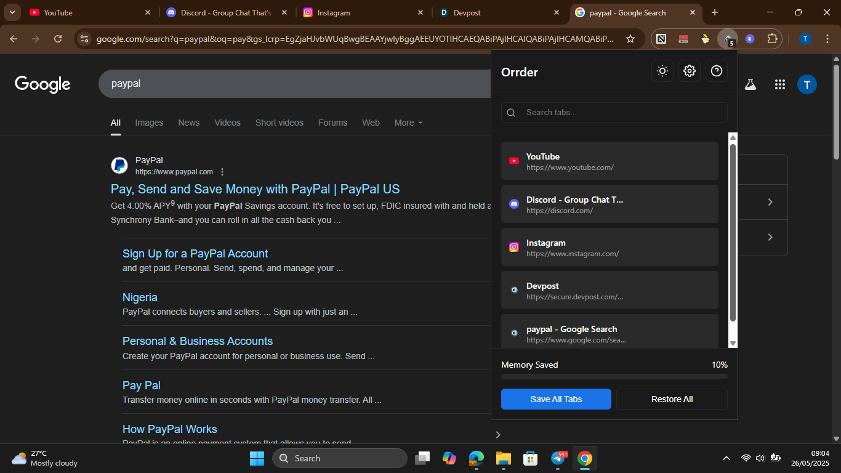This screenshot has width=841, height=473.
Task: Bookmark this page with star icon
Action: point(630,39)
